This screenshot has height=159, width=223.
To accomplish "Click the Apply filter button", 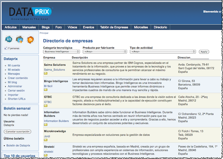I will tap(204, 52).
